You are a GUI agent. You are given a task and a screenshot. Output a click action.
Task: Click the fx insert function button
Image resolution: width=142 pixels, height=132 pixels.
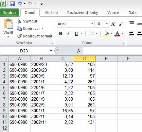[x=79, y=51]
